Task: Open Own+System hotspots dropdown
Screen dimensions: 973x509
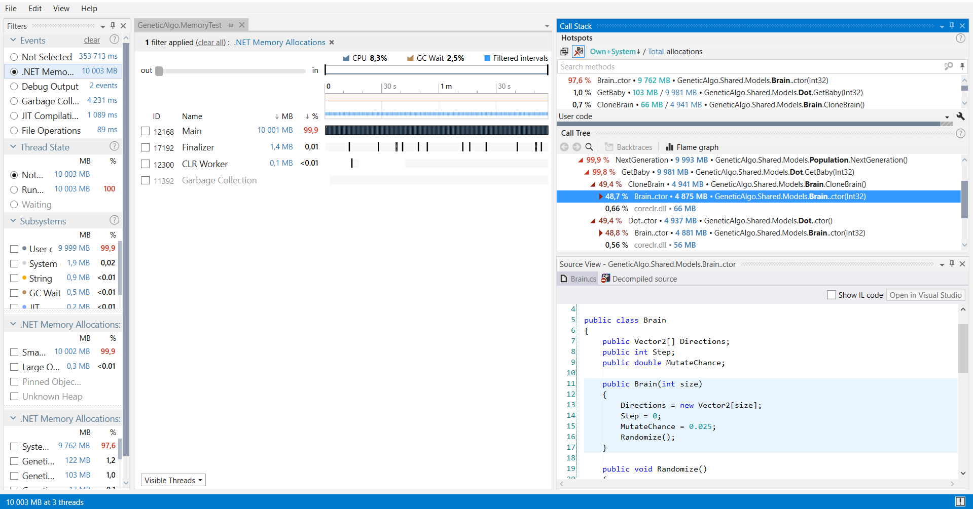Action: tap(615, 52)
